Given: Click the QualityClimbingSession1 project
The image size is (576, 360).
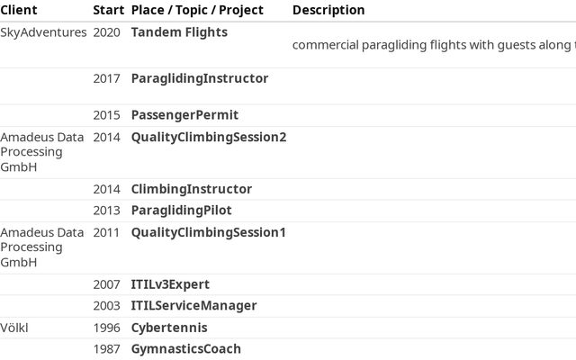Looking at the screenshot, I should [x=208, y=232].
